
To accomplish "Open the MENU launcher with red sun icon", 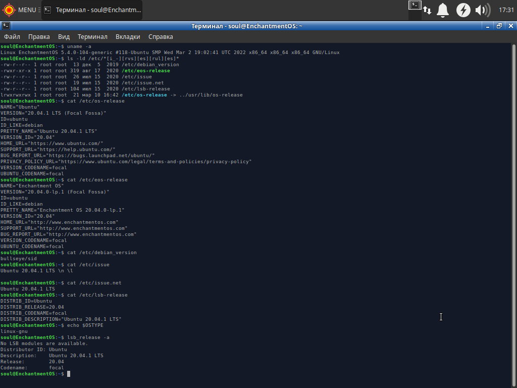I will point(21,10).
